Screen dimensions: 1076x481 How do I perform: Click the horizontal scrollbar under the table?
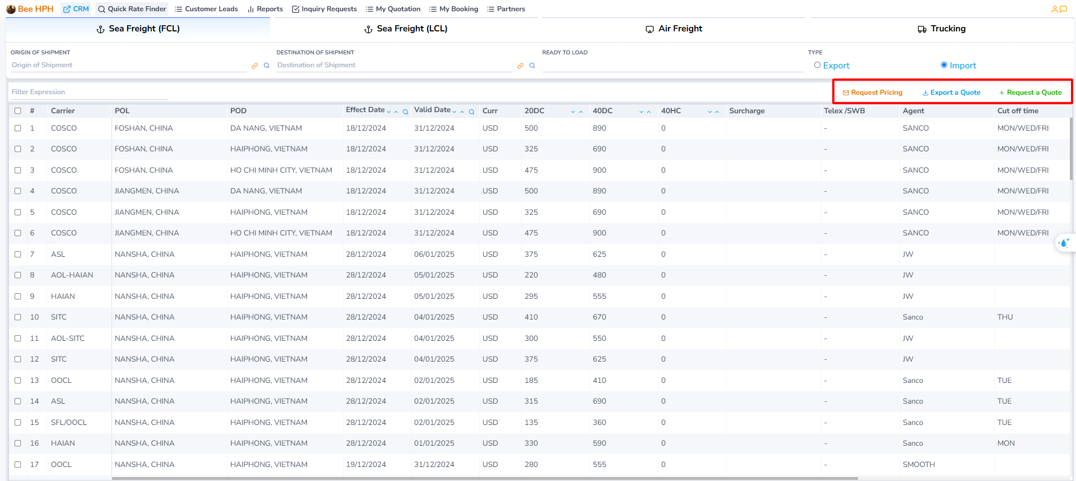click(x=485, y=478)
